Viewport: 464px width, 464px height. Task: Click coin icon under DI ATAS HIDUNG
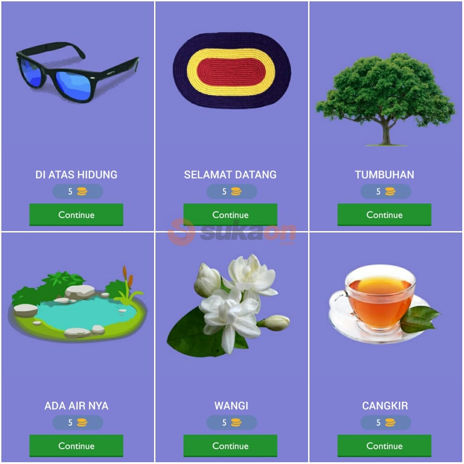tap(82, 192)
